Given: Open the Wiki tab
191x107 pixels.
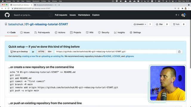Looking at the screenshot, I should point(90,32).
